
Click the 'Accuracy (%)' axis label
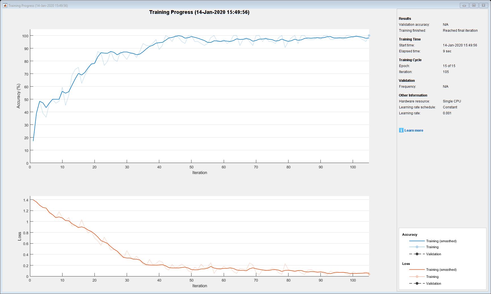point(19,96)
